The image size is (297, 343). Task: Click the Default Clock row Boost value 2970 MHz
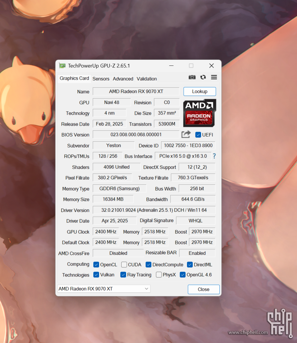coord(202,242)
